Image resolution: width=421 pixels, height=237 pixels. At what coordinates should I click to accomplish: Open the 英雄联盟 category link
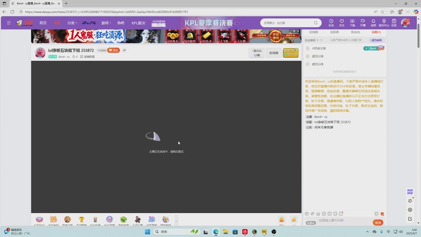click(87, 57)
